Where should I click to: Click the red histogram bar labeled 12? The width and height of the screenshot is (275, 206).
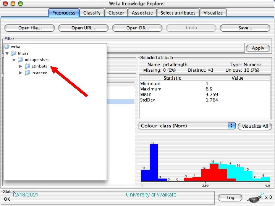205,175
